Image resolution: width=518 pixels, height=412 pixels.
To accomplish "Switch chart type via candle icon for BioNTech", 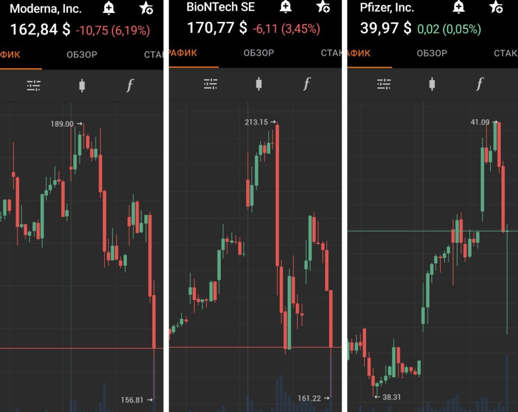I will point(259,84).
